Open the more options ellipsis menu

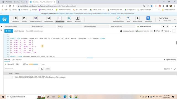[x=174, y=31]
